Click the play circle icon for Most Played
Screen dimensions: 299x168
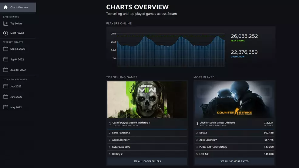pyautogui.click(x=5, y=33)
